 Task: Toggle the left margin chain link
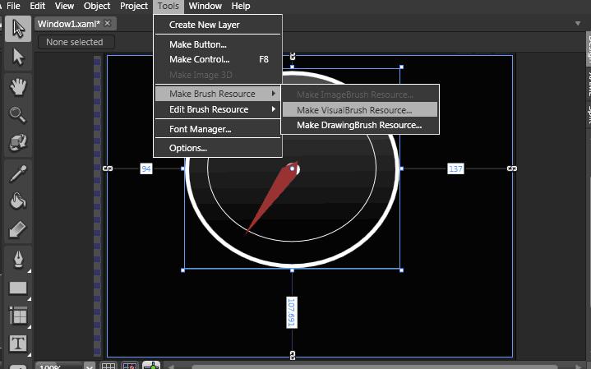[108, 168]
